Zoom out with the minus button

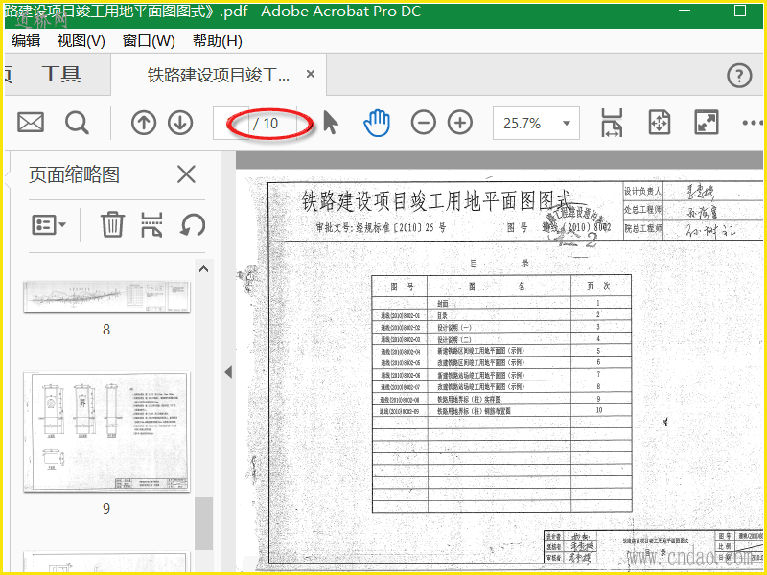pos(423,123)
